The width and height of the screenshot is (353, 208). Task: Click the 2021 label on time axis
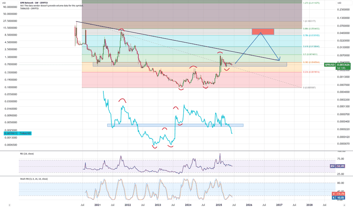click(x=97, y=205)
